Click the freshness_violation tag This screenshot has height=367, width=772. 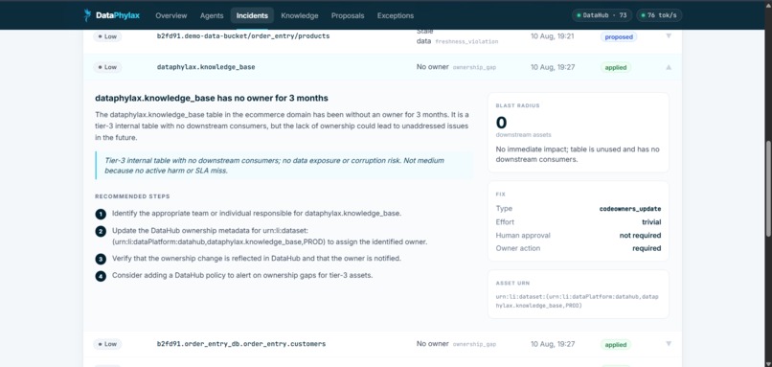point(466,42)
